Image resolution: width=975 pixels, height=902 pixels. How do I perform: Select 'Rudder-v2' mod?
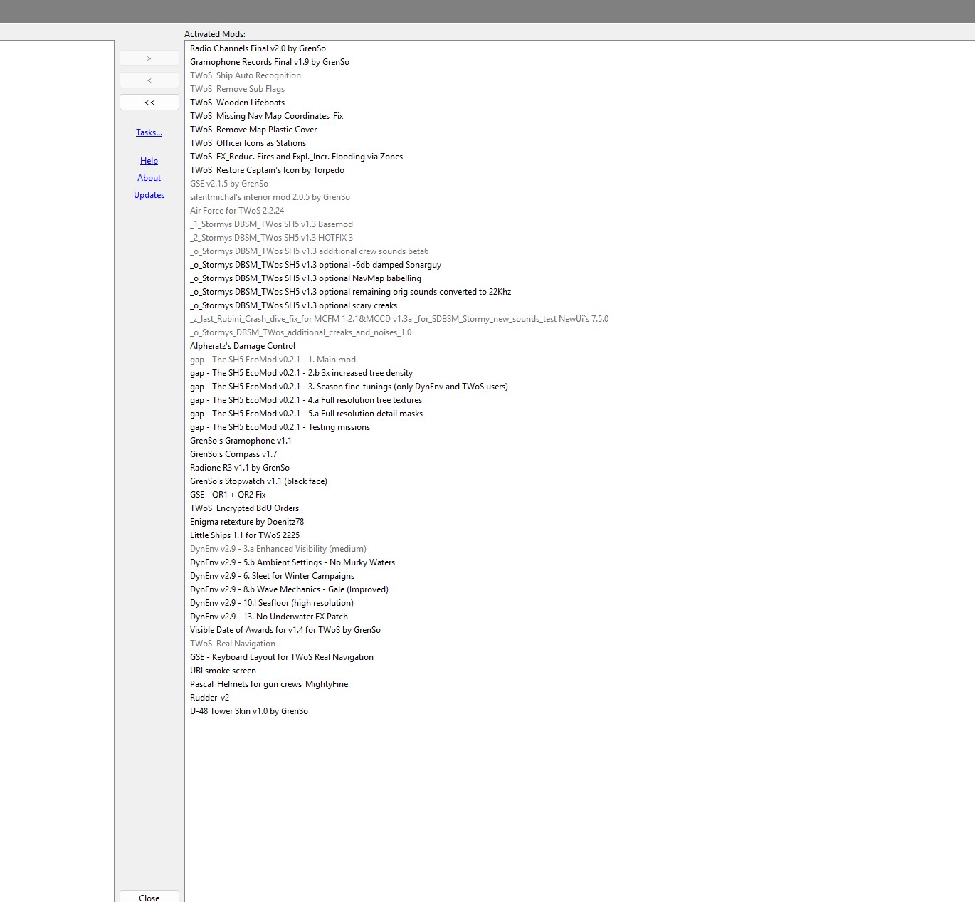pos(209,698)
